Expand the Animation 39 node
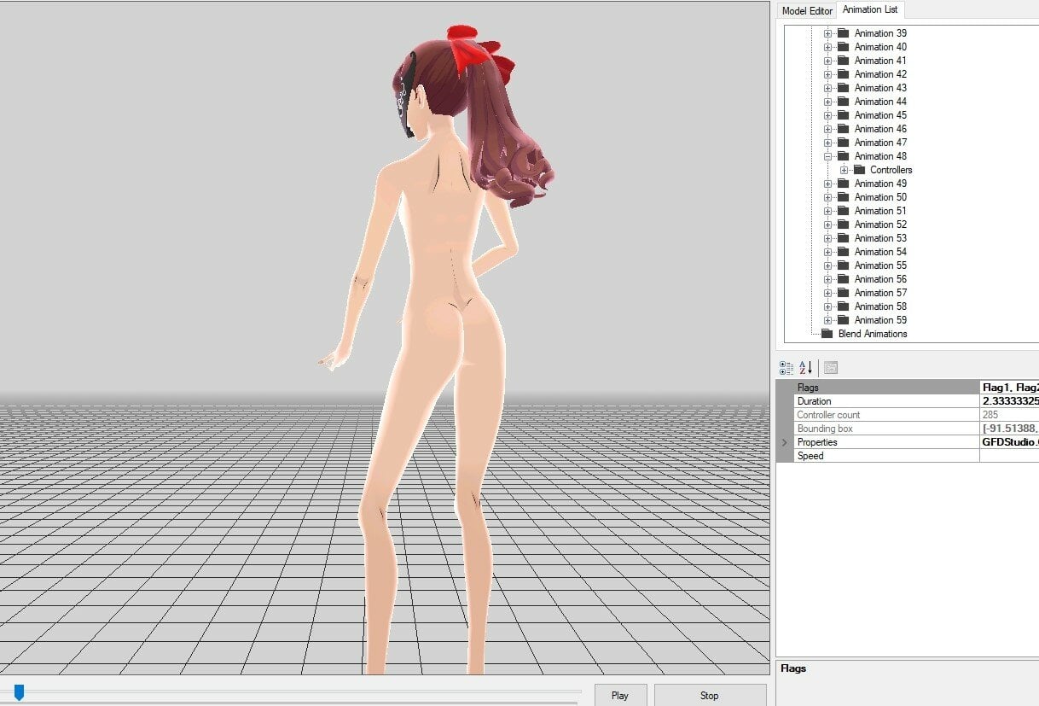Image resolution: width=1039 pixels, height=706 pixels. coord(827,33)
